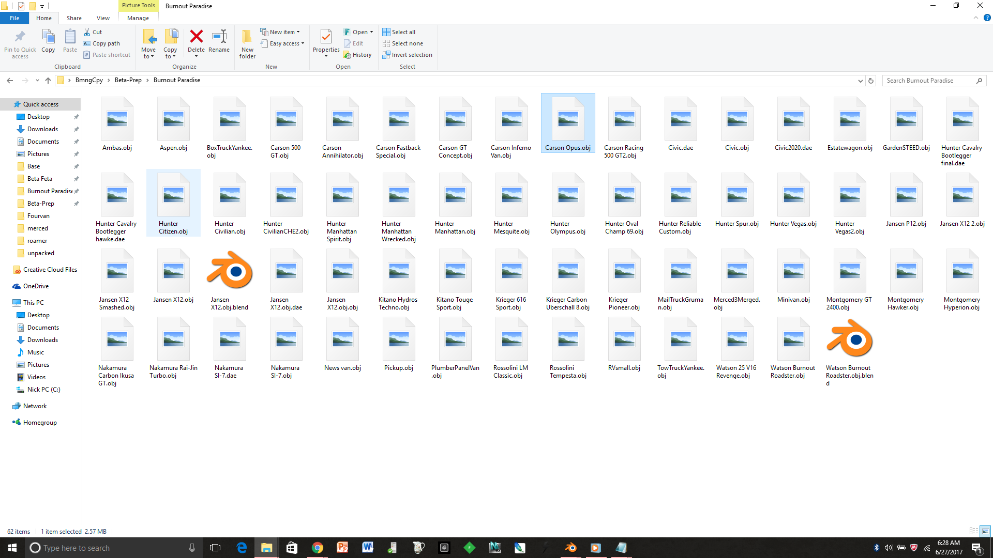
Task: Switch to the Manage tab
Action: tap(138, 18)
